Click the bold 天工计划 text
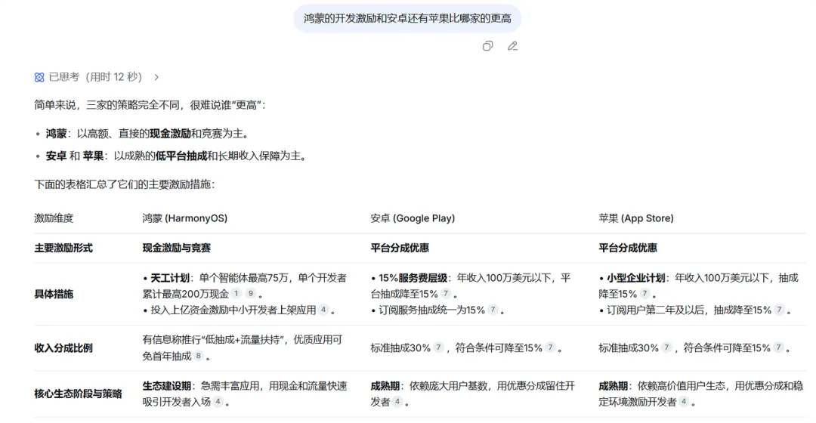Image resolution: width=816 pixels, height=423 pixels. (170, 279)
